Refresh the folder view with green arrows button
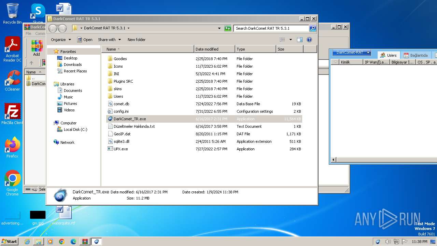Image resolution: width=437 pixels, height=246 pixels. [x=228, y=28]
